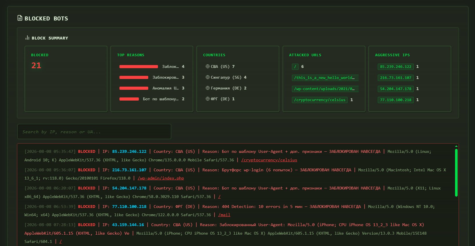
Task: Click the timestamp 2026-08-08 06:20:07
Action: (x=50, y=188)
